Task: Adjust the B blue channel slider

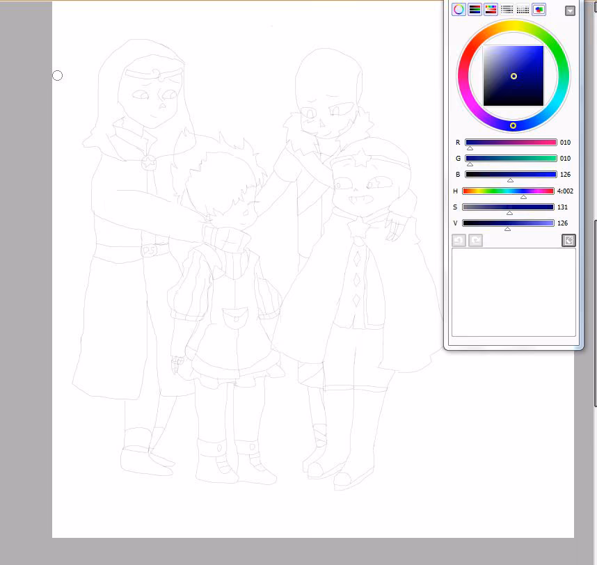Action: (511, 175)
